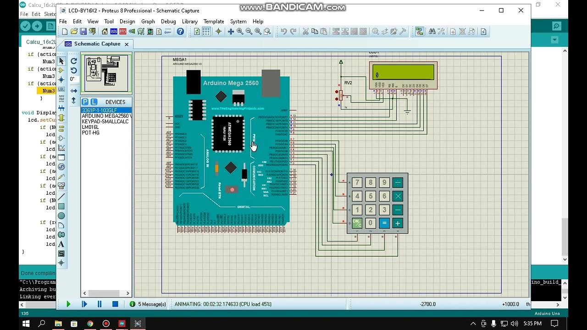Stop the simulation
The height and width of the screenshot is (330, 587).
(115, 304)
